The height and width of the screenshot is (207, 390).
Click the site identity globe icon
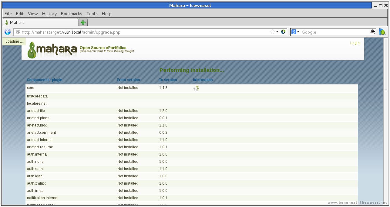pos(18,32)
